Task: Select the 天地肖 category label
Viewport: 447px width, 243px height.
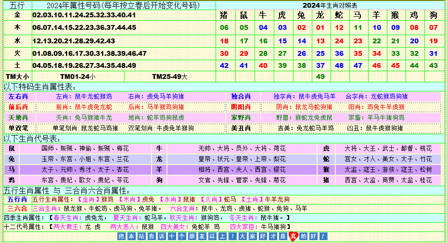Action: tap(18, 117)
